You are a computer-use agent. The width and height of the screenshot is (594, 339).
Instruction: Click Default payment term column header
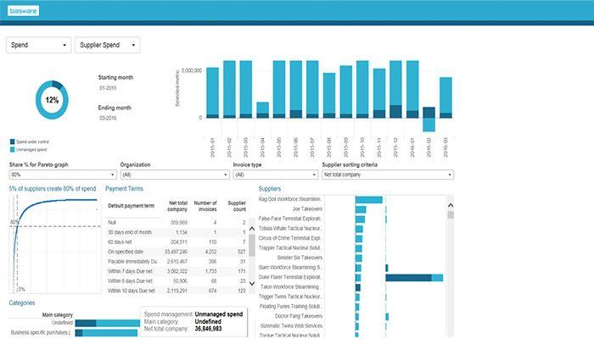click(x=131, y=206)
